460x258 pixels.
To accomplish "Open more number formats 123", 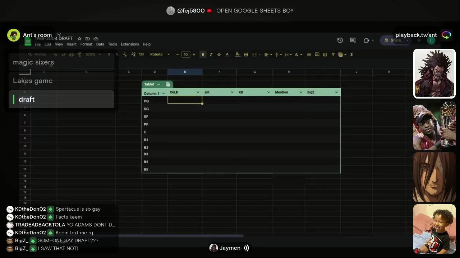I will coord(141,54).
